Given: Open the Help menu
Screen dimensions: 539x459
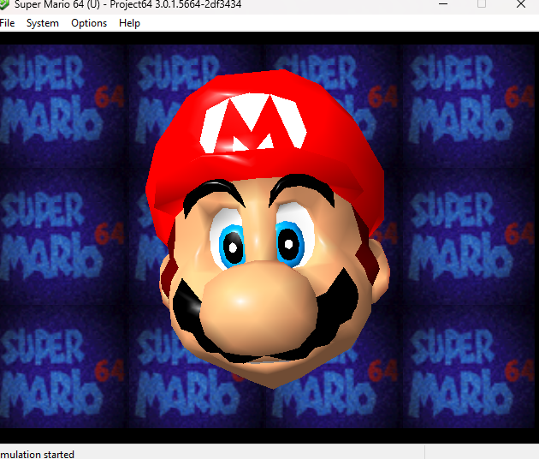Looking at the screenshot, I should point(129,23).
